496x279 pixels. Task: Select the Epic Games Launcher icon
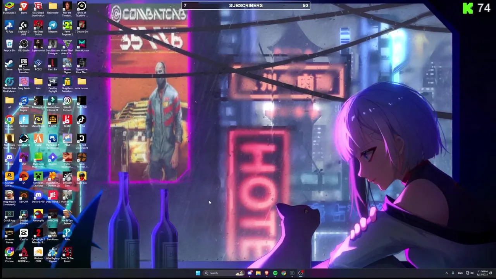click(24, 66)
